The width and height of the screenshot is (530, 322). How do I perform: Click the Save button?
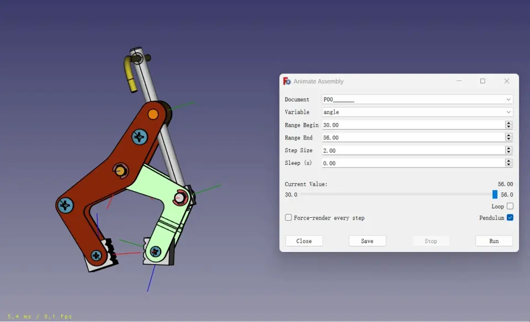click(x=367, y=241)
